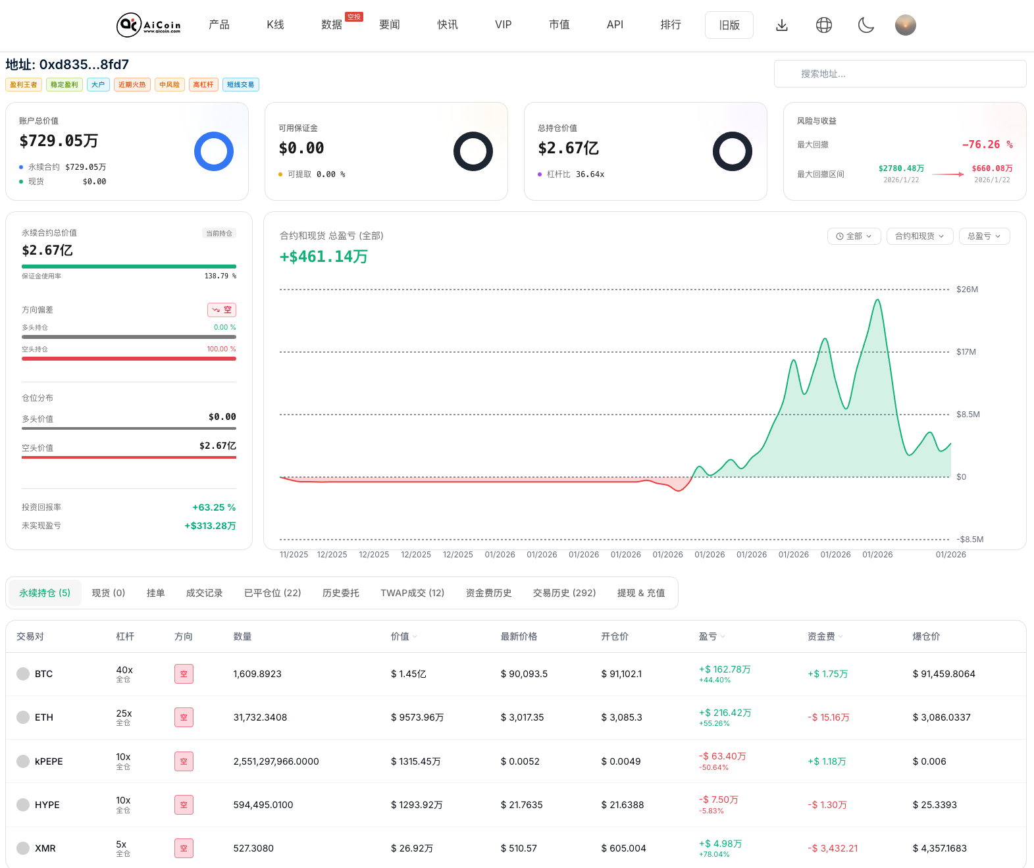Image resolution: width=1034 pixels, height=868 pixels.
Task: Click the 旧版 button
Action: point(729,25)
